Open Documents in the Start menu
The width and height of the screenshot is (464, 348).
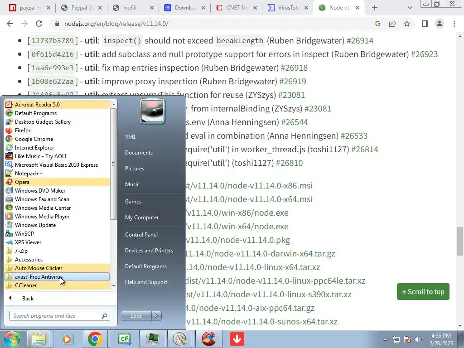click(x=139, y=153)
